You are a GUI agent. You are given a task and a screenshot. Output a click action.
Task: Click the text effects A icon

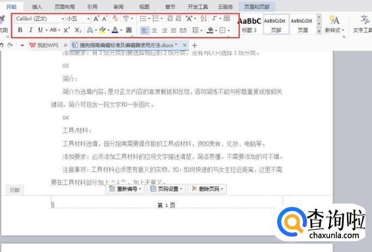tap(90, 30)
